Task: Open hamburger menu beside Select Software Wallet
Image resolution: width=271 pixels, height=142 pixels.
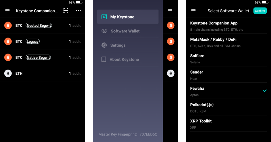Action: 193,11
